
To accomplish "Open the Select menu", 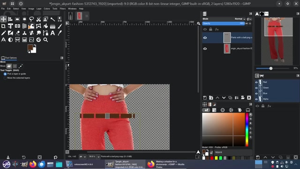I will pyautogui.click(x=16, y=8).
